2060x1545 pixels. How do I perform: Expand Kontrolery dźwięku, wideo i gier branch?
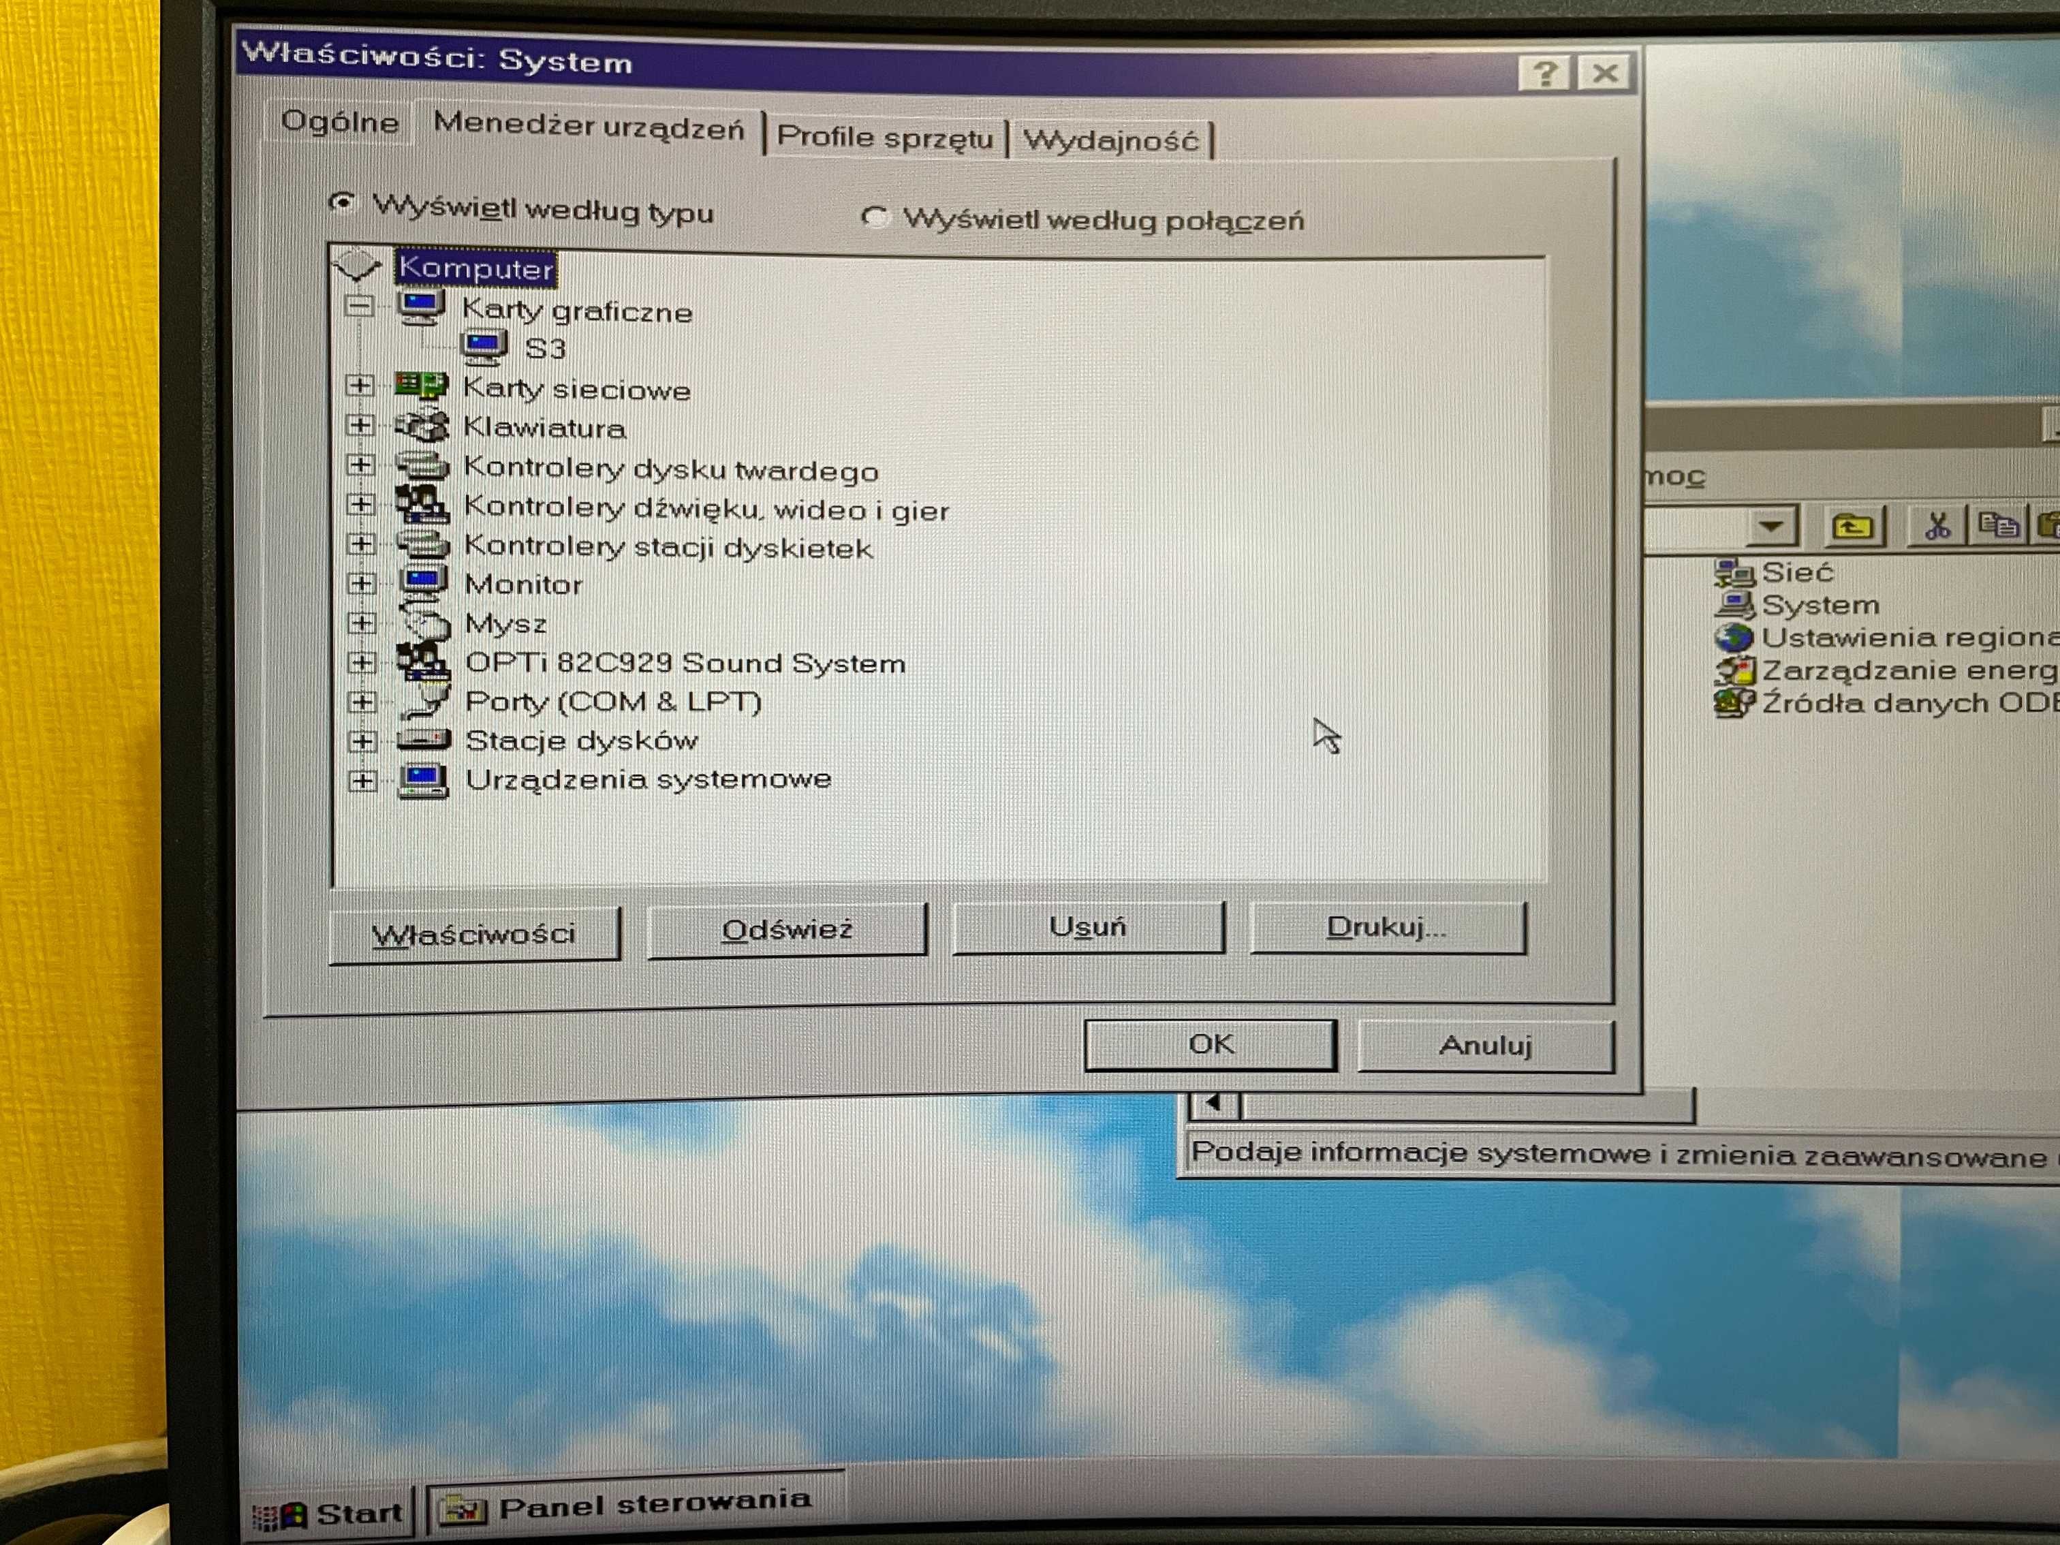tap(361, 504)
